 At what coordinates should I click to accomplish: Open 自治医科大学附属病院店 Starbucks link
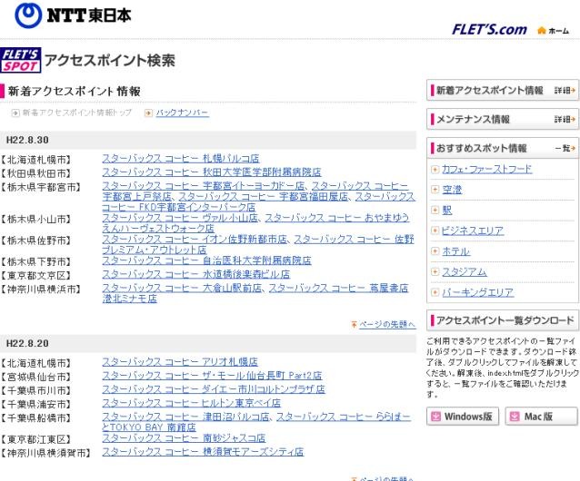(206, 261)
